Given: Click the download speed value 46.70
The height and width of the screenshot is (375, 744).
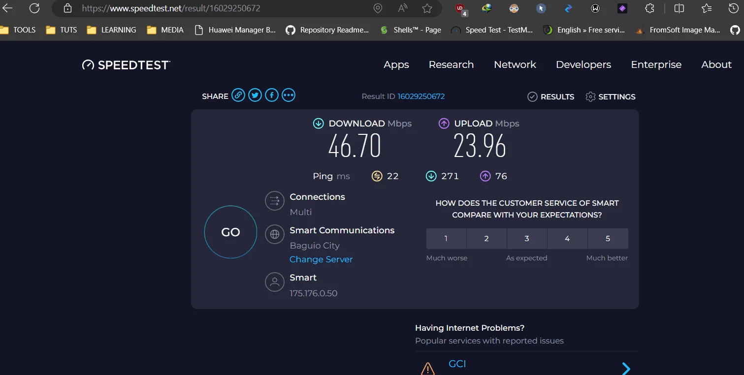Looking at the screenshot, I should point(355,146).
